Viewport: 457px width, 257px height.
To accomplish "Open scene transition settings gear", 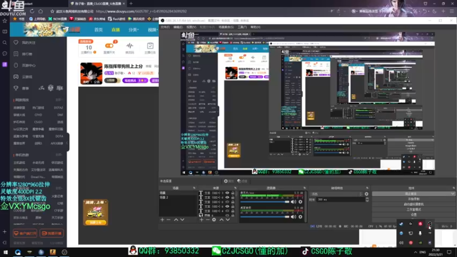I will click(366, 194).
